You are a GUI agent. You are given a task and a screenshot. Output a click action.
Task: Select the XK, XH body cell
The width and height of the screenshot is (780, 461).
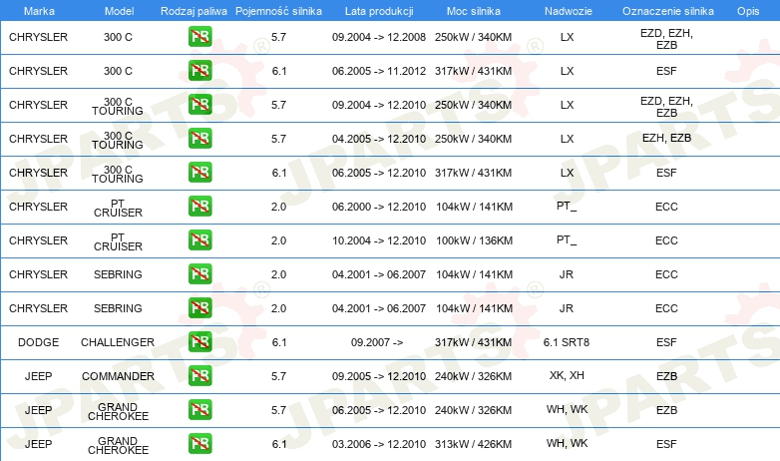tap(567, 375)
